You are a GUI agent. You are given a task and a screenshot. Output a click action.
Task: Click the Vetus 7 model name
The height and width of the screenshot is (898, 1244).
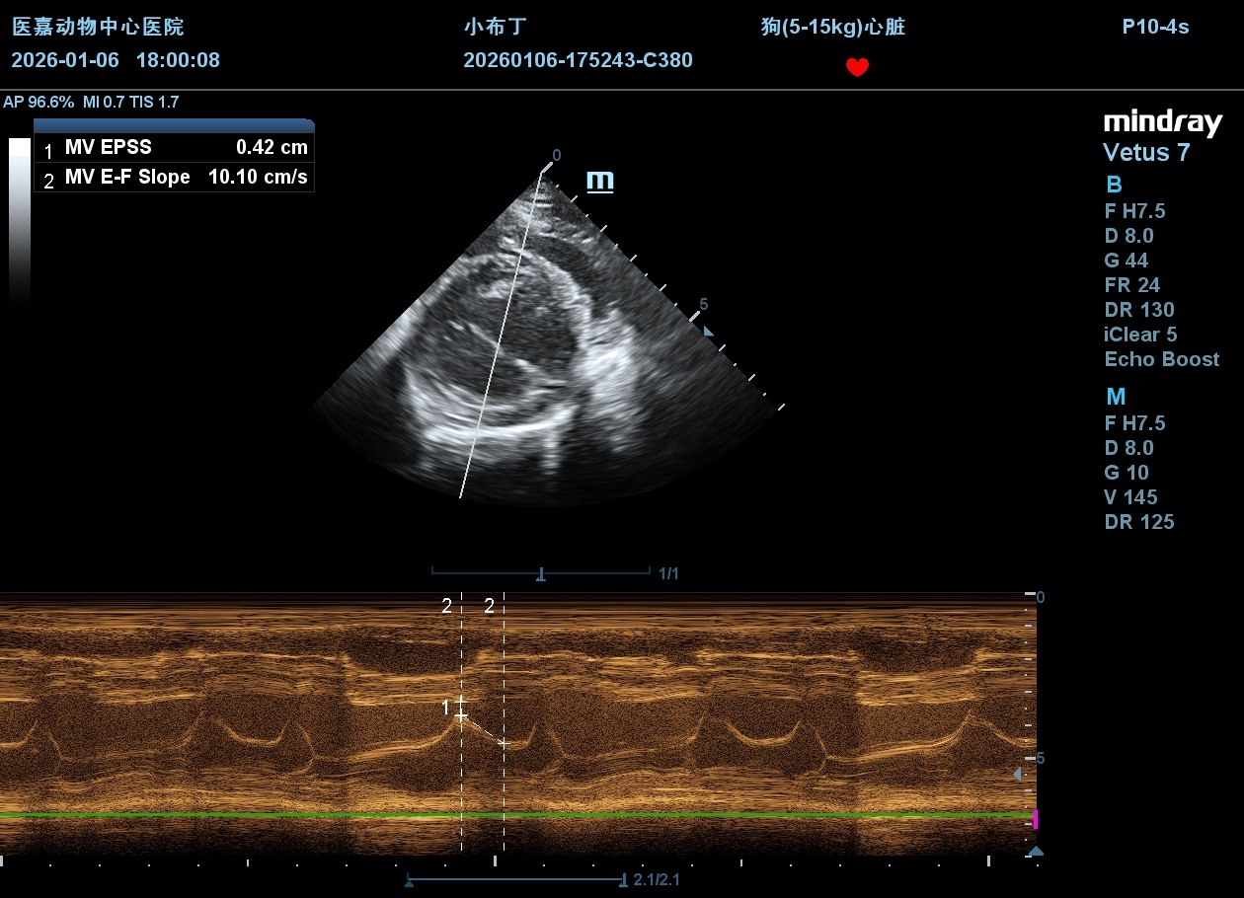pyautogui.click(x=1146, y=153)
